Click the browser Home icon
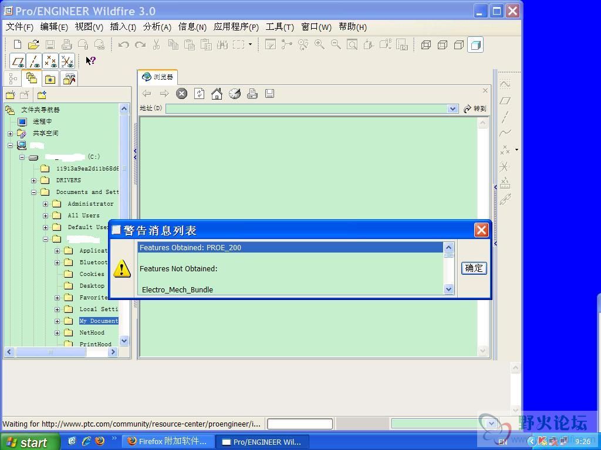 point(217,94)
